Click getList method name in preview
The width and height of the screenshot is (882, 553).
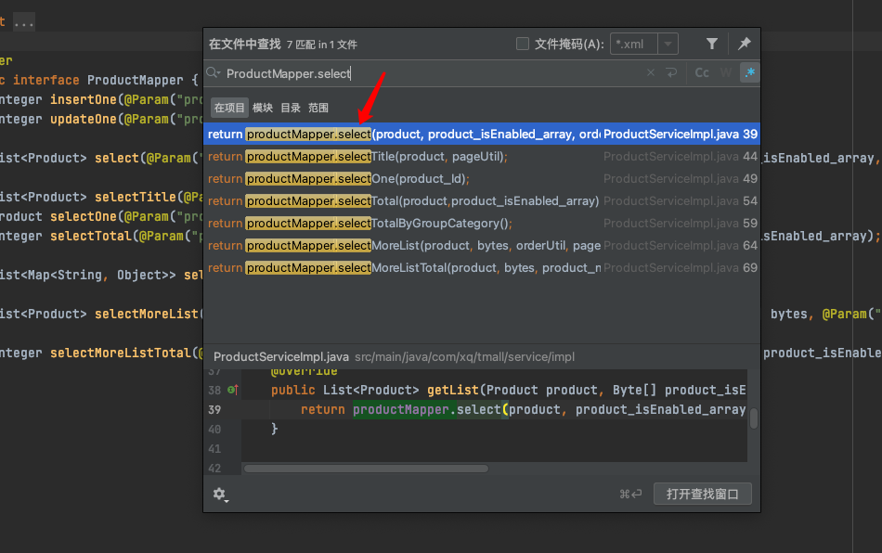[453, 390]
